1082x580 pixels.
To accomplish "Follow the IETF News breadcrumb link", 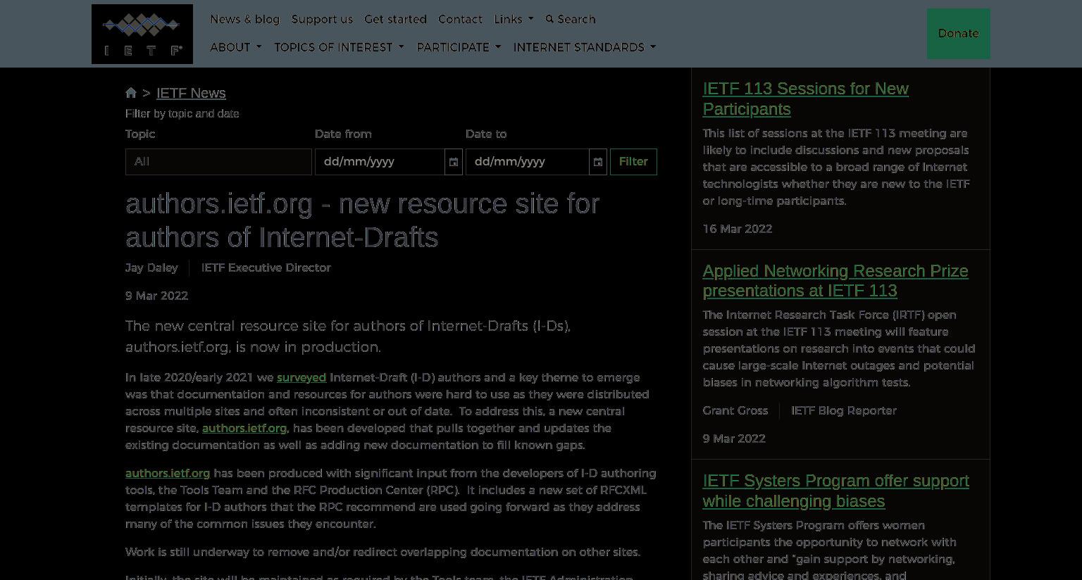I will point(191,93).
